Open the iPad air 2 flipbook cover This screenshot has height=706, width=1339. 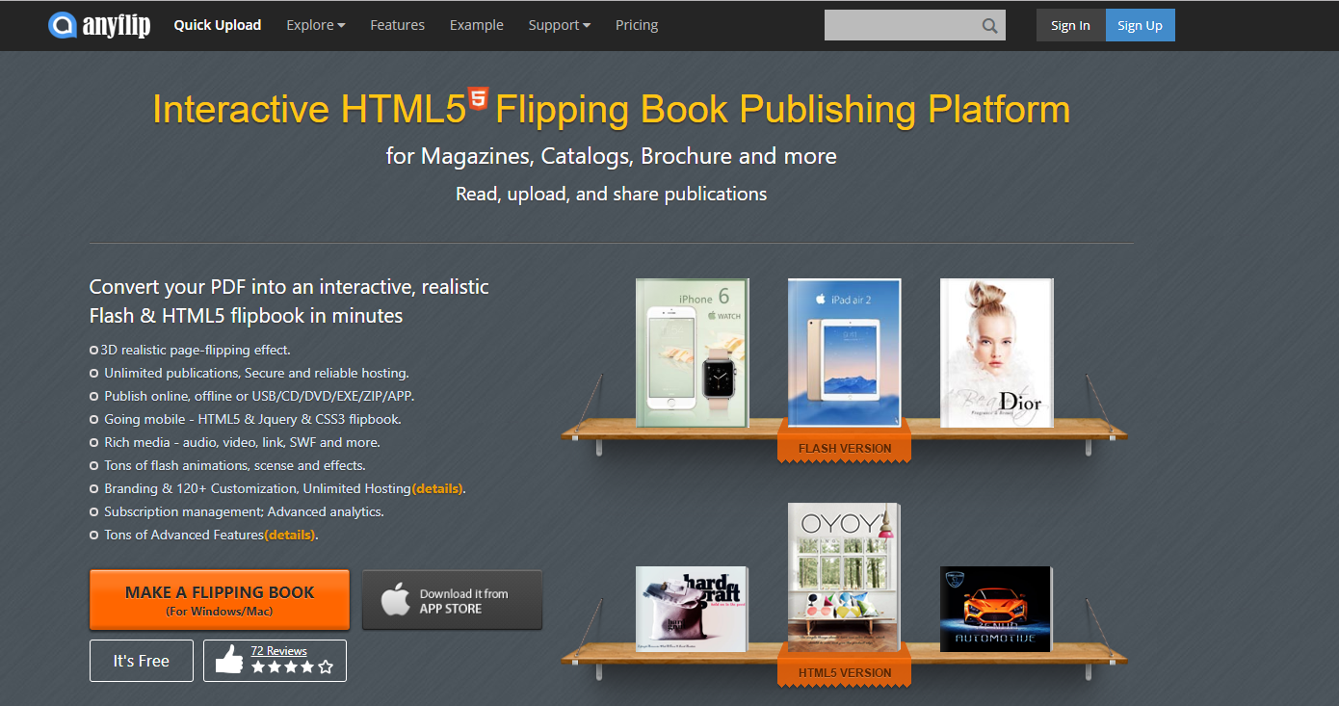click(844, 353)
